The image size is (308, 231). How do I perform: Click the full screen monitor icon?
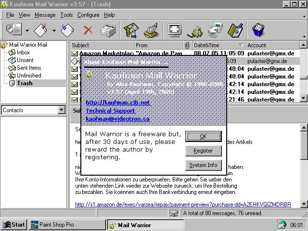pos(175,30)
